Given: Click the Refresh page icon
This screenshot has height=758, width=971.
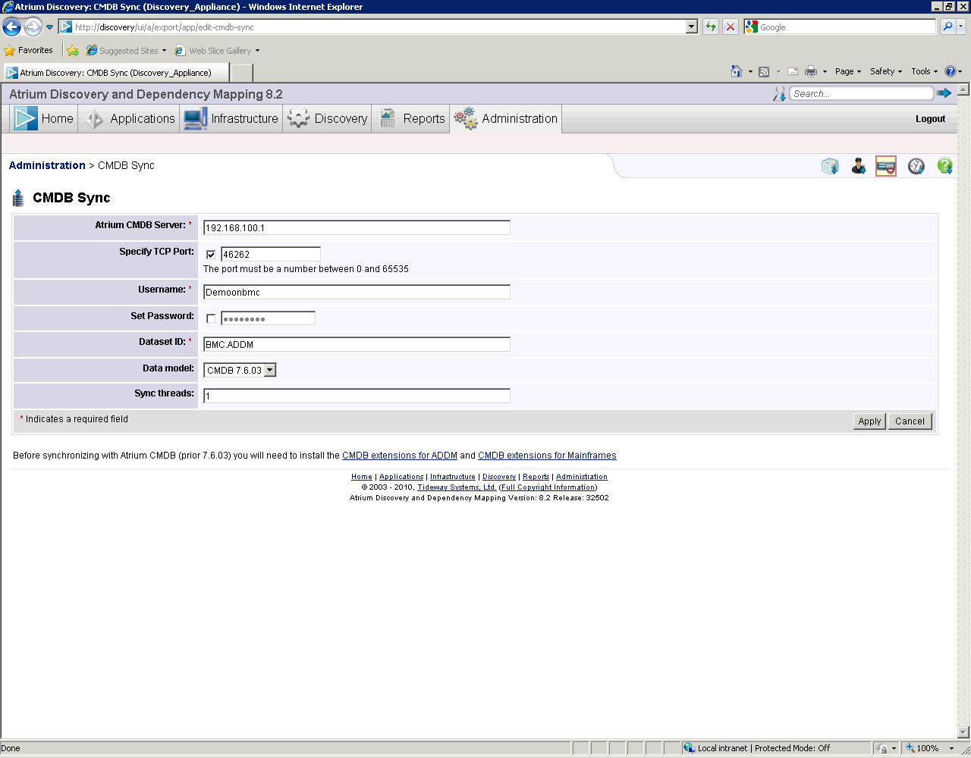Looking at the screenshot, I should point(711,27).
